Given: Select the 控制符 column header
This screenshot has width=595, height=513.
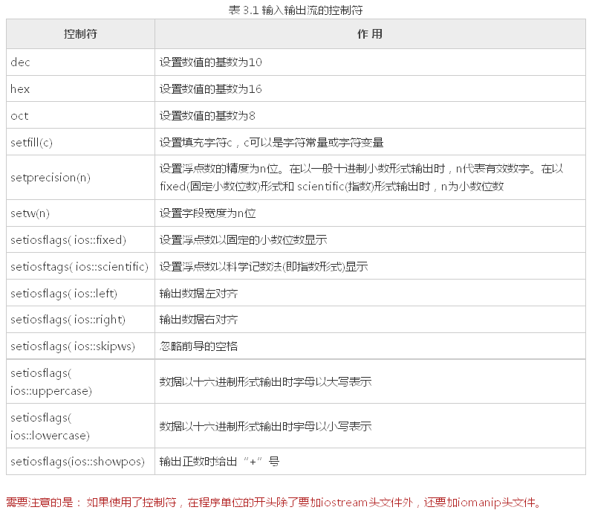Looking at the screenshot, I should coord(80,34).
